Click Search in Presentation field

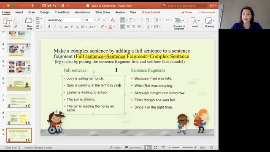tap(185, 5)
